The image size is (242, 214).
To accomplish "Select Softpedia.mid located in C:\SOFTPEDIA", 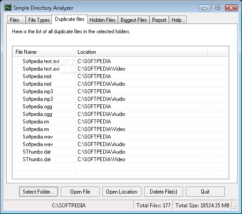I will point(121,76).
